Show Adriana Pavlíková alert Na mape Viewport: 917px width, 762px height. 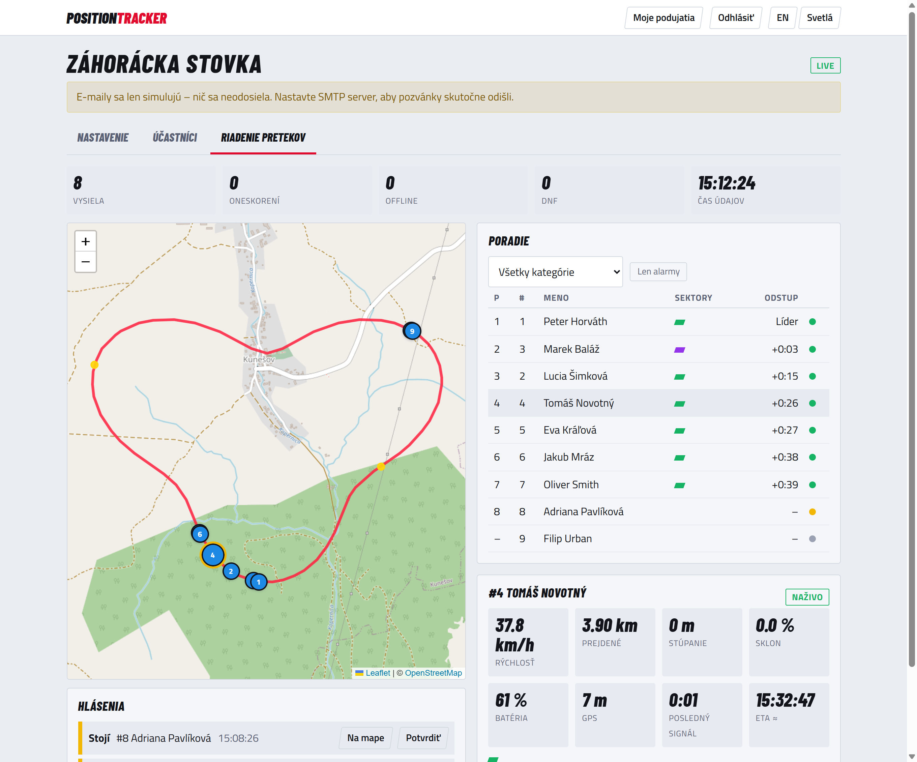coord(365,738)
